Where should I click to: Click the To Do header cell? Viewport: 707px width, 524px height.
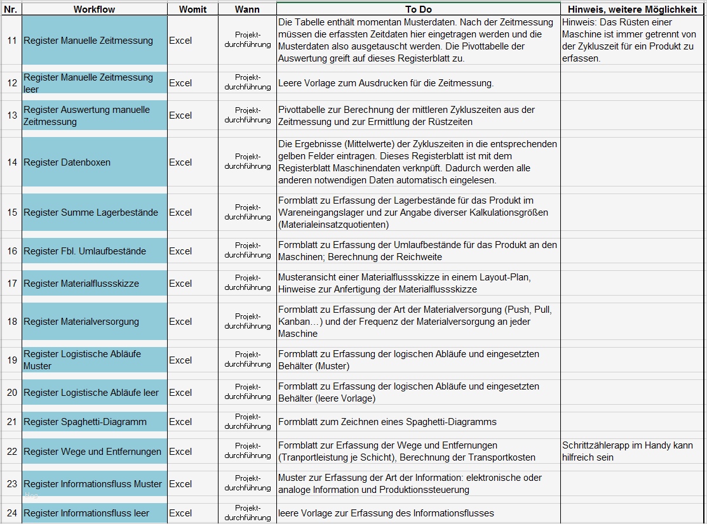pyautogui.click(x=419, y=9)
